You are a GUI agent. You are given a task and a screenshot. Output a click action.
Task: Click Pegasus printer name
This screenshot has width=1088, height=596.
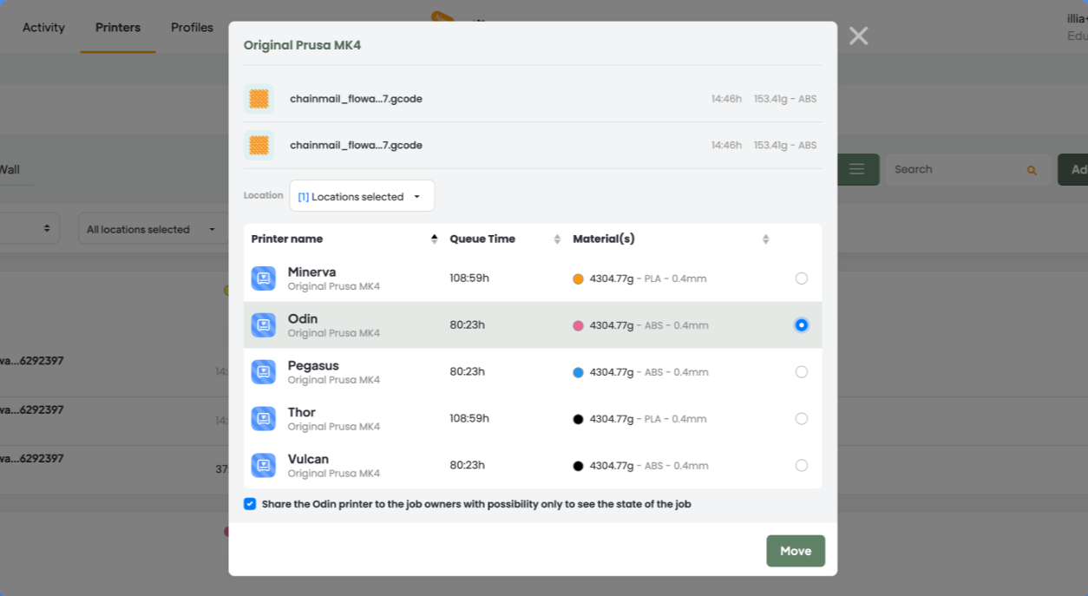click(313, 366)
